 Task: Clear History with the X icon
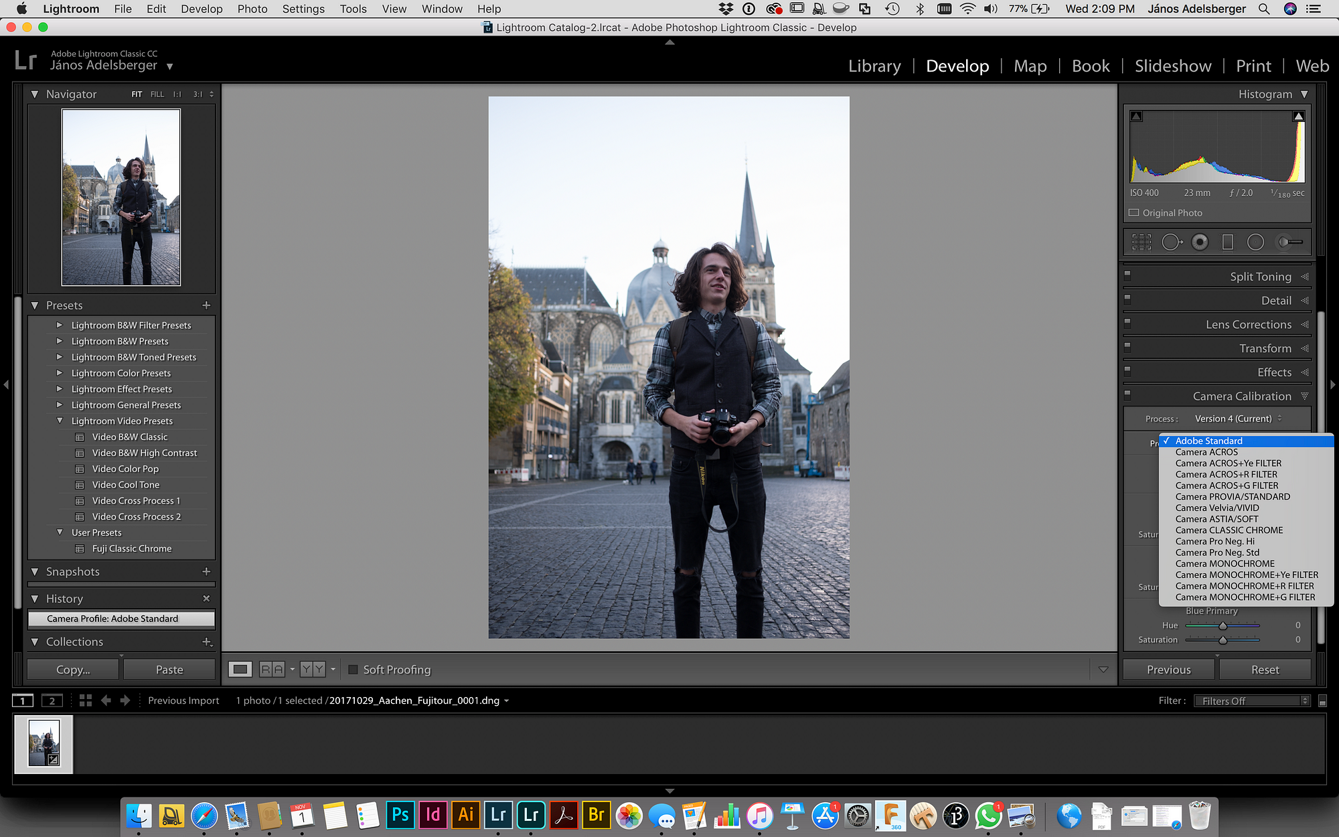coord(206,599)
